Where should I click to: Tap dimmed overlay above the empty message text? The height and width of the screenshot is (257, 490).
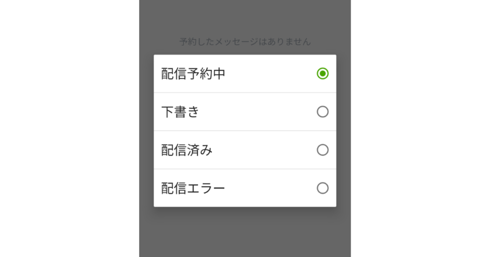pos(245,17)
